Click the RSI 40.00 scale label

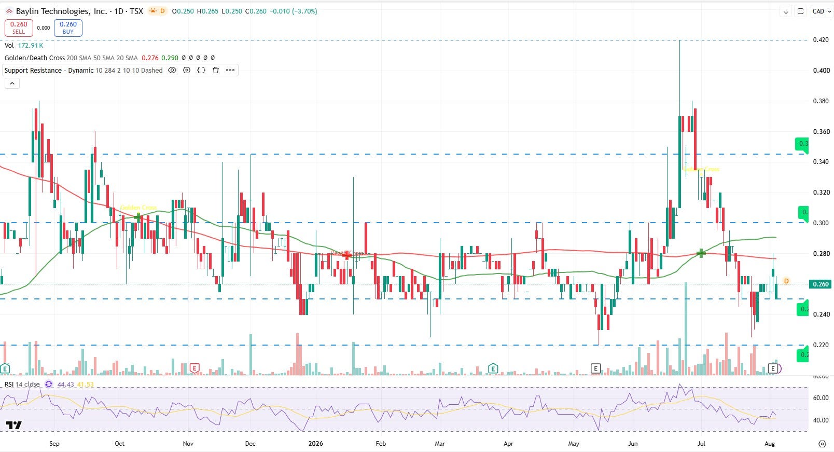821,420
